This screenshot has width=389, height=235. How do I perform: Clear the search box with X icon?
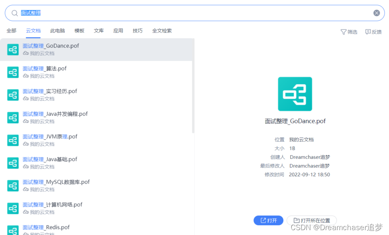(376, 13)
